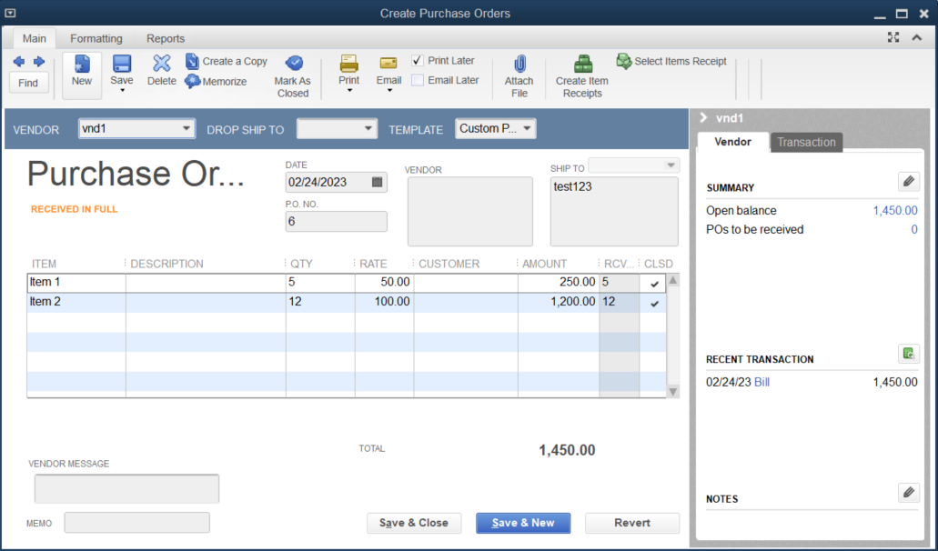Click the Attach File icon

click(519, 73)
